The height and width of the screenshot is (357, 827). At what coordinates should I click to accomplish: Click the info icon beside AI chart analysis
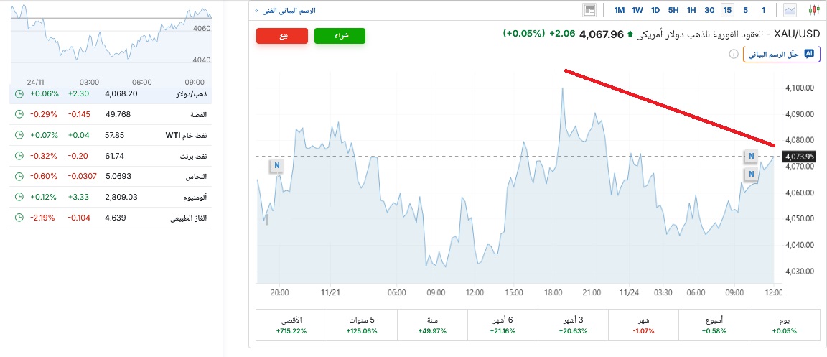[734, 54]
